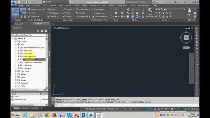
Task: Open the AutoCAD application menu logo
Action: [13, 3]
